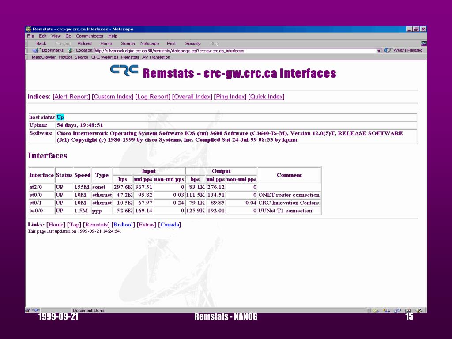Click the component bar grip handle
Screen dimensions: 452x339
[x=369, y=310]
